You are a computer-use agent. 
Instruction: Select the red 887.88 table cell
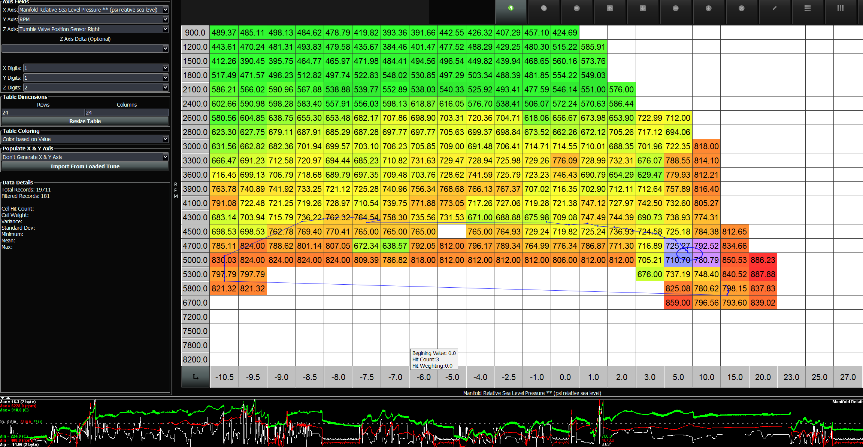coord(763,274)
